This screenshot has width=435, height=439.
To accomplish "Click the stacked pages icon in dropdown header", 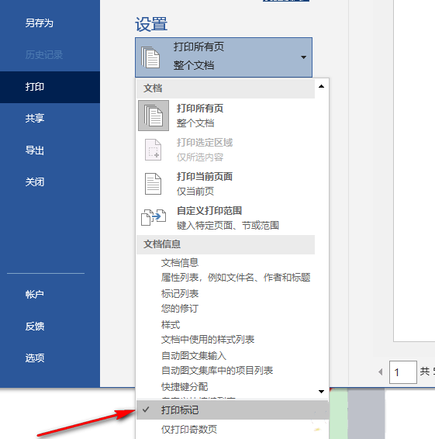I will coord(150,57).
